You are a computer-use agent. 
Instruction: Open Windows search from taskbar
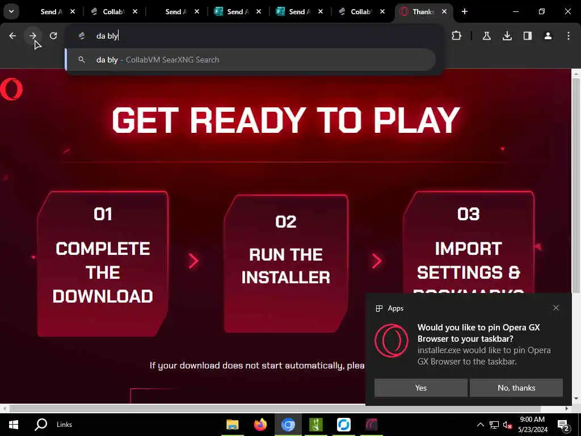click(41, 425)
